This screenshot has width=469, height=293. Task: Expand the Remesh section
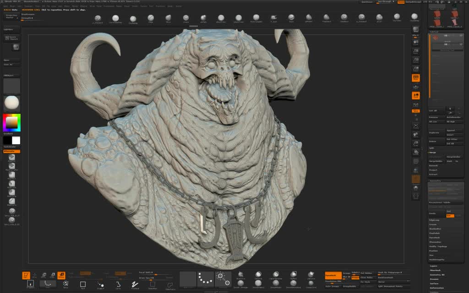tap(433, 166)
